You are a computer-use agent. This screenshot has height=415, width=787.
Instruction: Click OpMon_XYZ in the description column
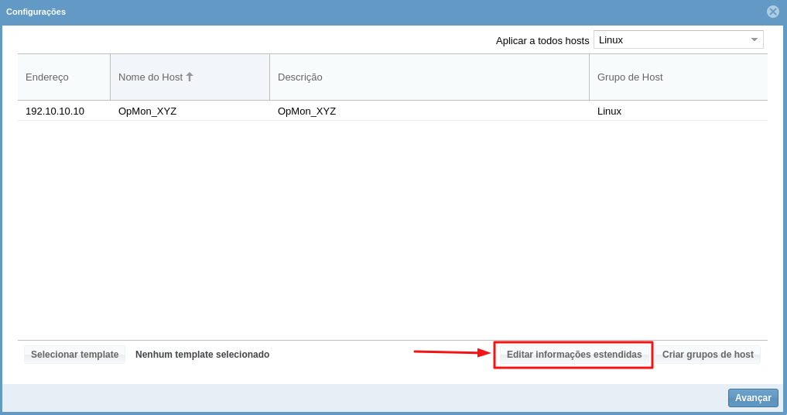tap(307, 111)
